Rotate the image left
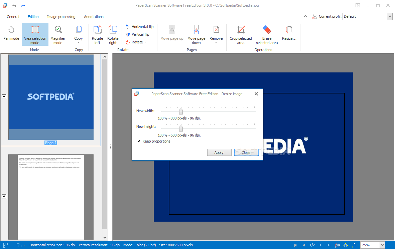 point(98,35)
